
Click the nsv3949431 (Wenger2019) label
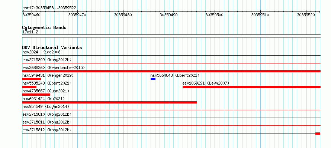[x=48, y=75]
